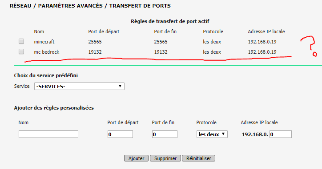Image resolution: width=322 pixels, height=169 pixels.
Task: Click the Transfert de ports breadcrumb title
Action: tap(140, 6)
